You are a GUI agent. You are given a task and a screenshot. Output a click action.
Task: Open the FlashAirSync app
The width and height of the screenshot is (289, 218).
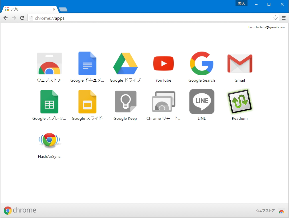click(49, 140)
